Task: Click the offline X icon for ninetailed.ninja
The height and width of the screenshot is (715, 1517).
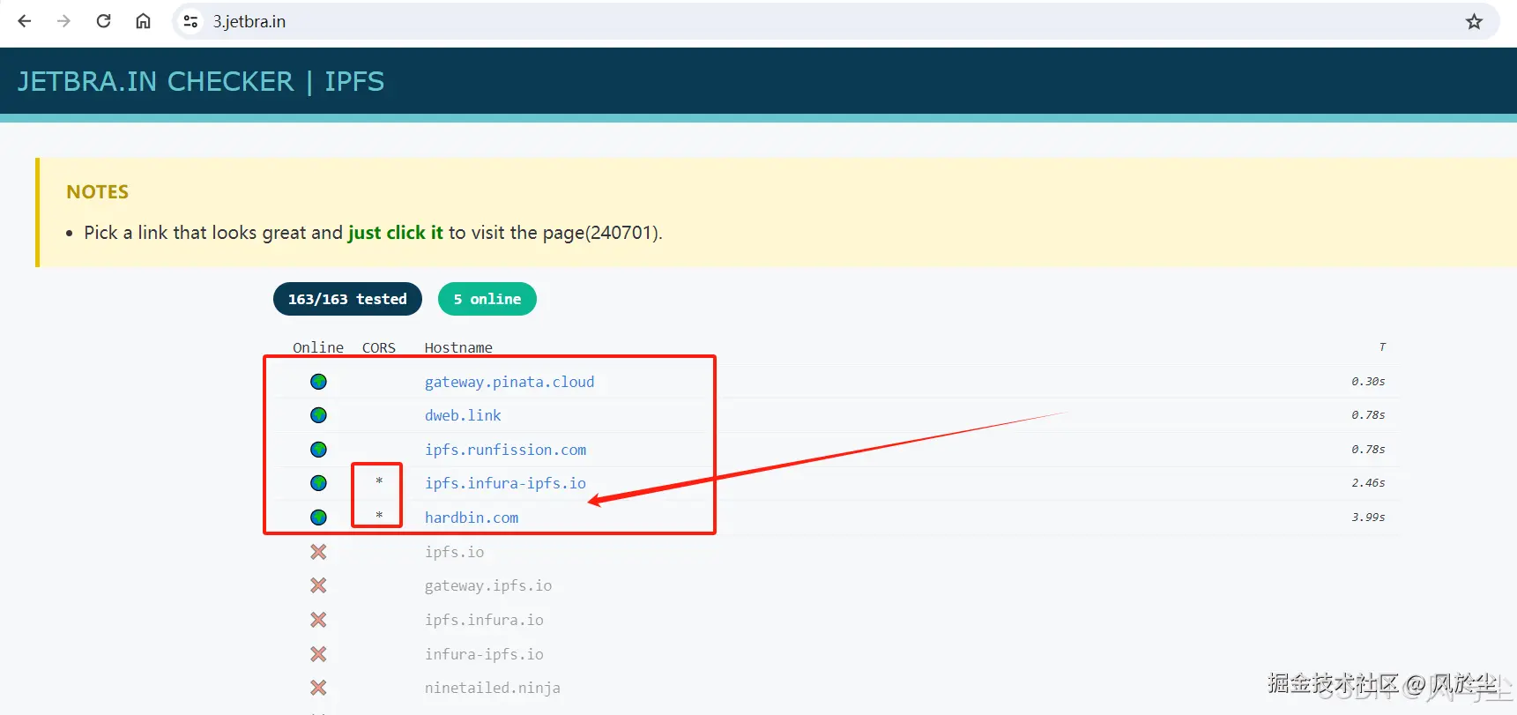Action: pos(318,688)
